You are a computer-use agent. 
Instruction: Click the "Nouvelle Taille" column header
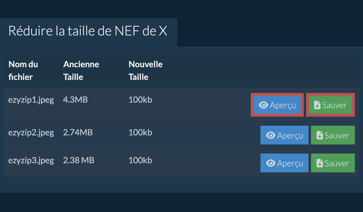pyautogui.click(x=146, y=71)
